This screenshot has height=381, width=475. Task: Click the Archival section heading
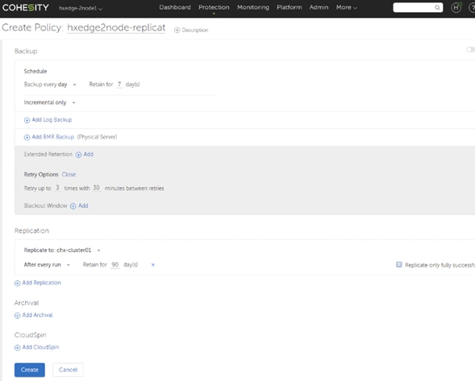coord(27,303)
